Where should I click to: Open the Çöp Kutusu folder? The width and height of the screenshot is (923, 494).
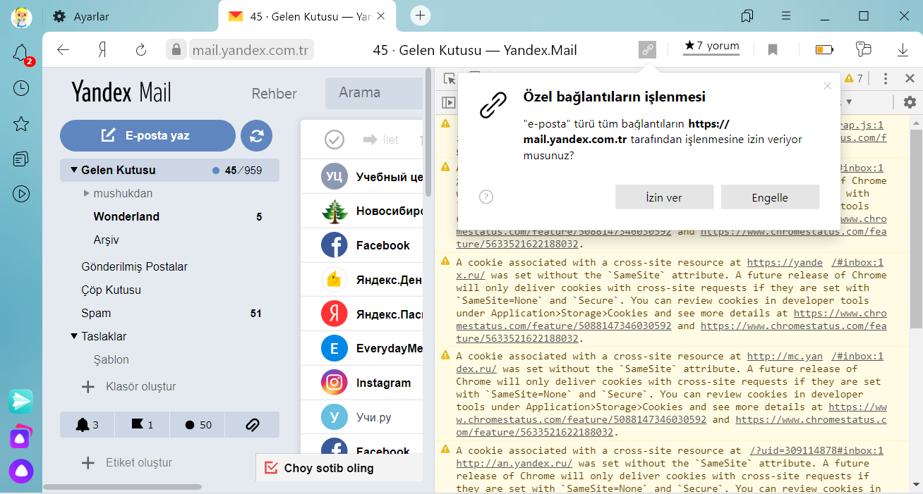point(111,290)
